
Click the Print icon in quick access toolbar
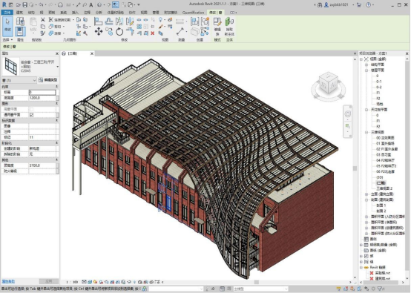[60, 4]
